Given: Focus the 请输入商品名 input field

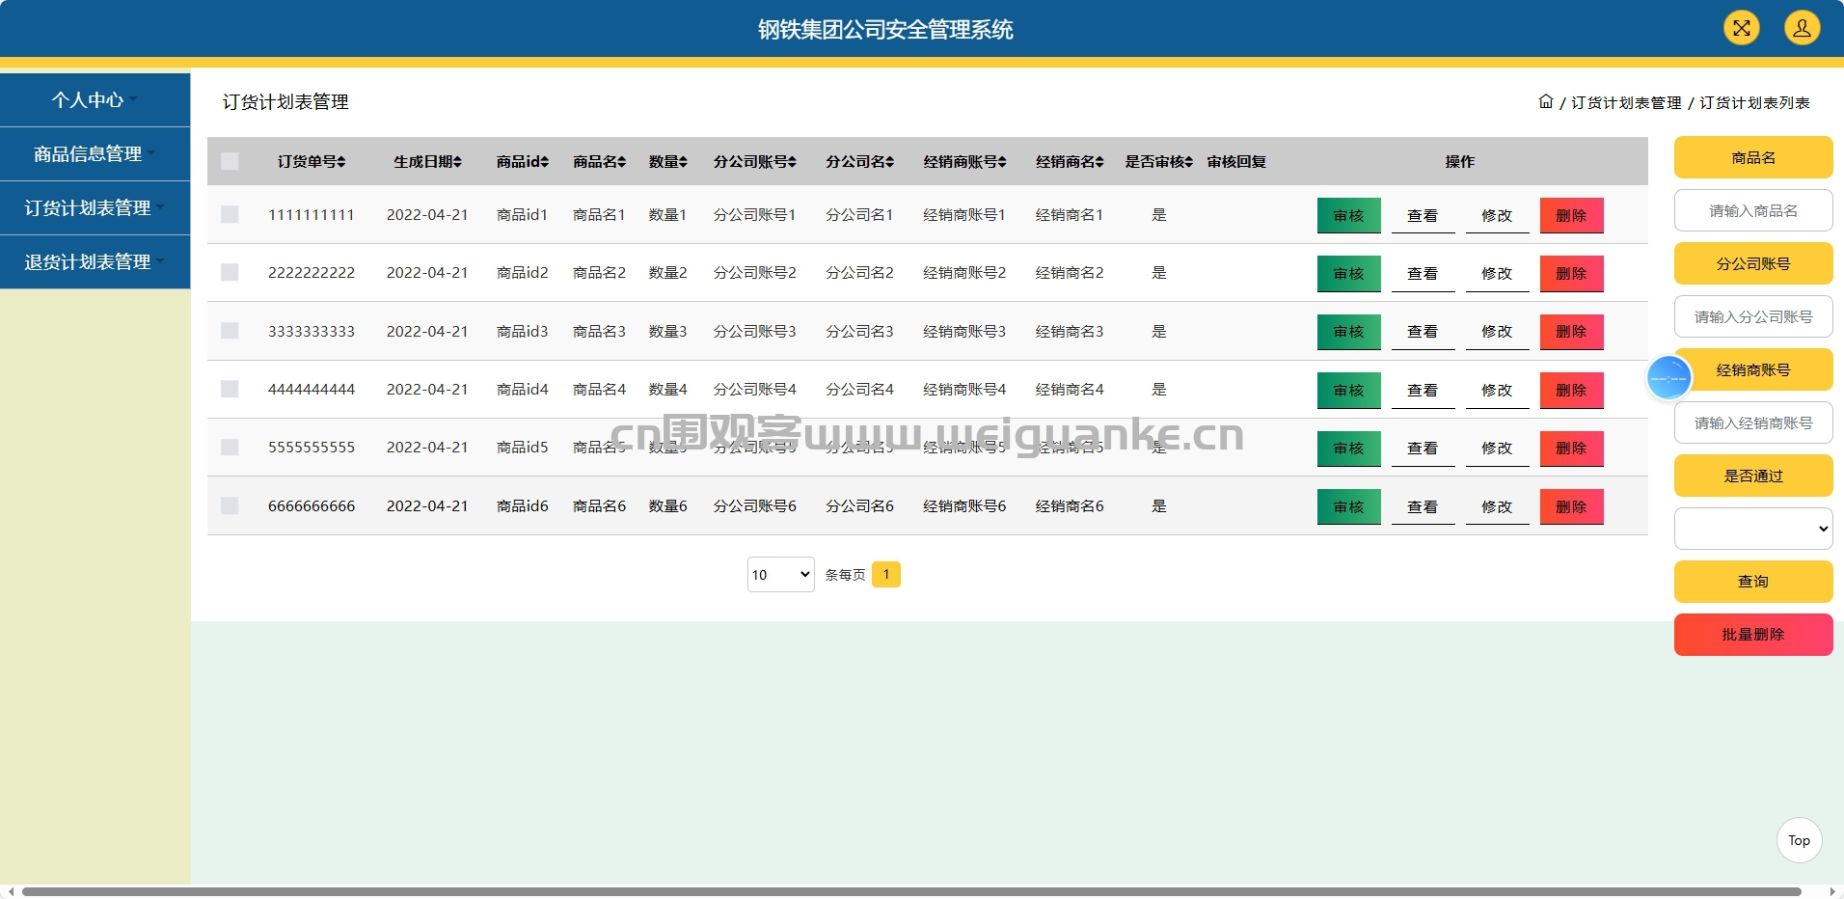Looking at the screenshot, I should [1753, 210].
